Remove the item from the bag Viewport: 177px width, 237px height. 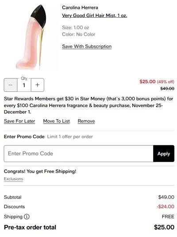coord(86,121)
